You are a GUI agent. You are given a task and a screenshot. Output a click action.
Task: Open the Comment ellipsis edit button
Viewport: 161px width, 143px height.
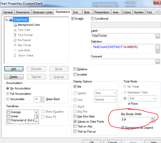click(x=157, y=62)
